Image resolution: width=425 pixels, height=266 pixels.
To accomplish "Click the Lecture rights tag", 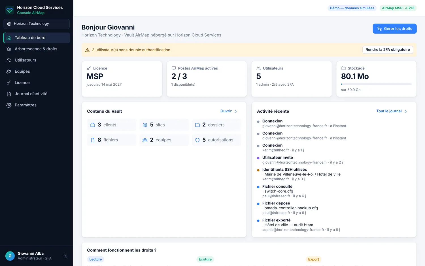I will click(95, 259).
